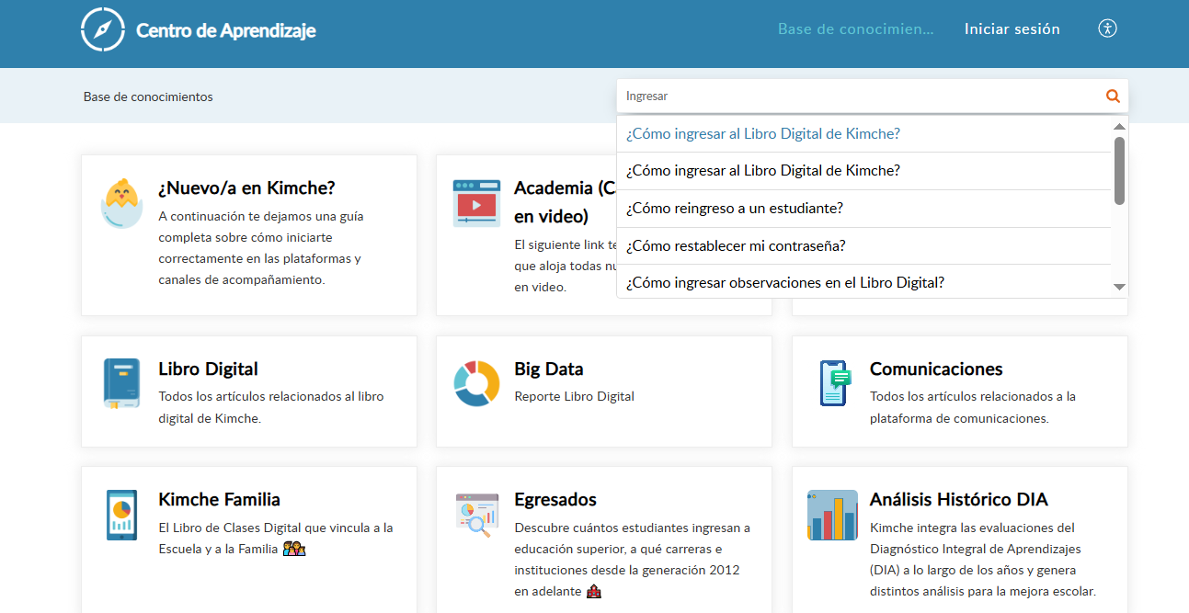The image size is (1189, 613).
Task: Click Iniciar sesión in the header
Action: [x=1012, y=29]
